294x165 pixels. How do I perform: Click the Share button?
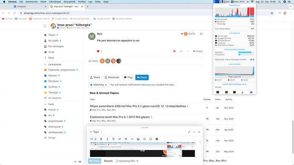[x=95, y=77]
